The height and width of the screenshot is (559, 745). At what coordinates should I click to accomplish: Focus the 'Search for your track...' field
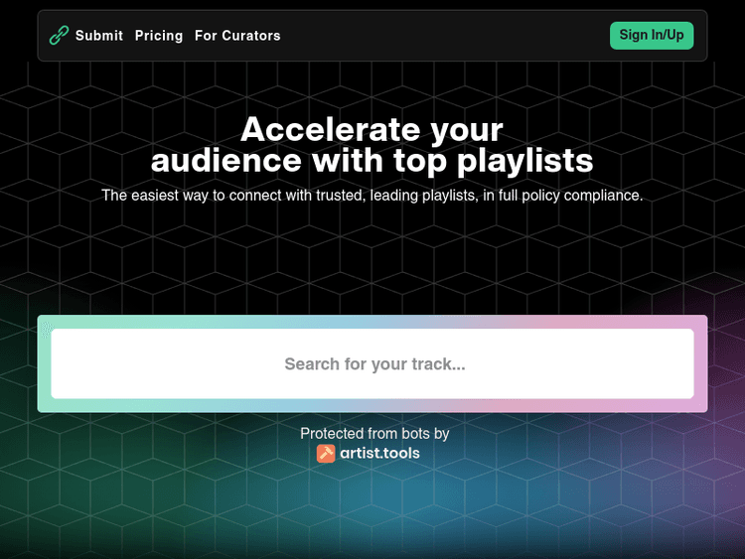click(372, 364)
